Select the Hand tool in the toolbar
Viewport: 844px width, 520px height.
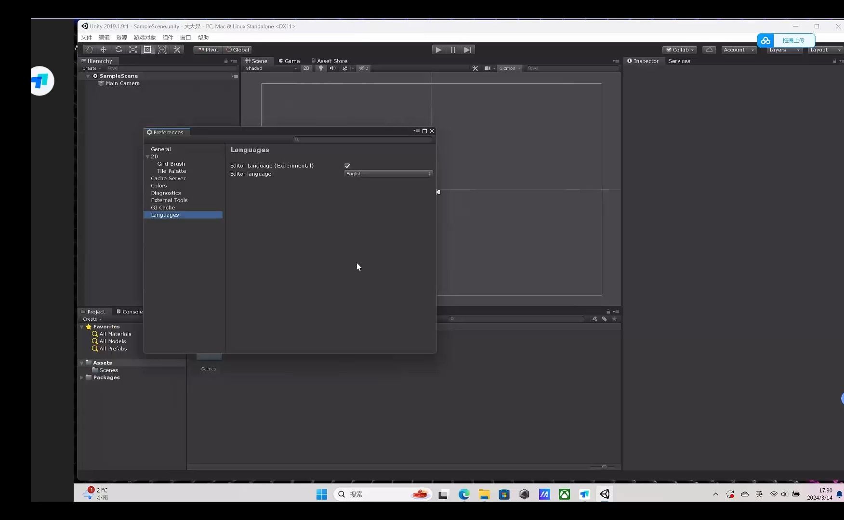tap(89, 49)
